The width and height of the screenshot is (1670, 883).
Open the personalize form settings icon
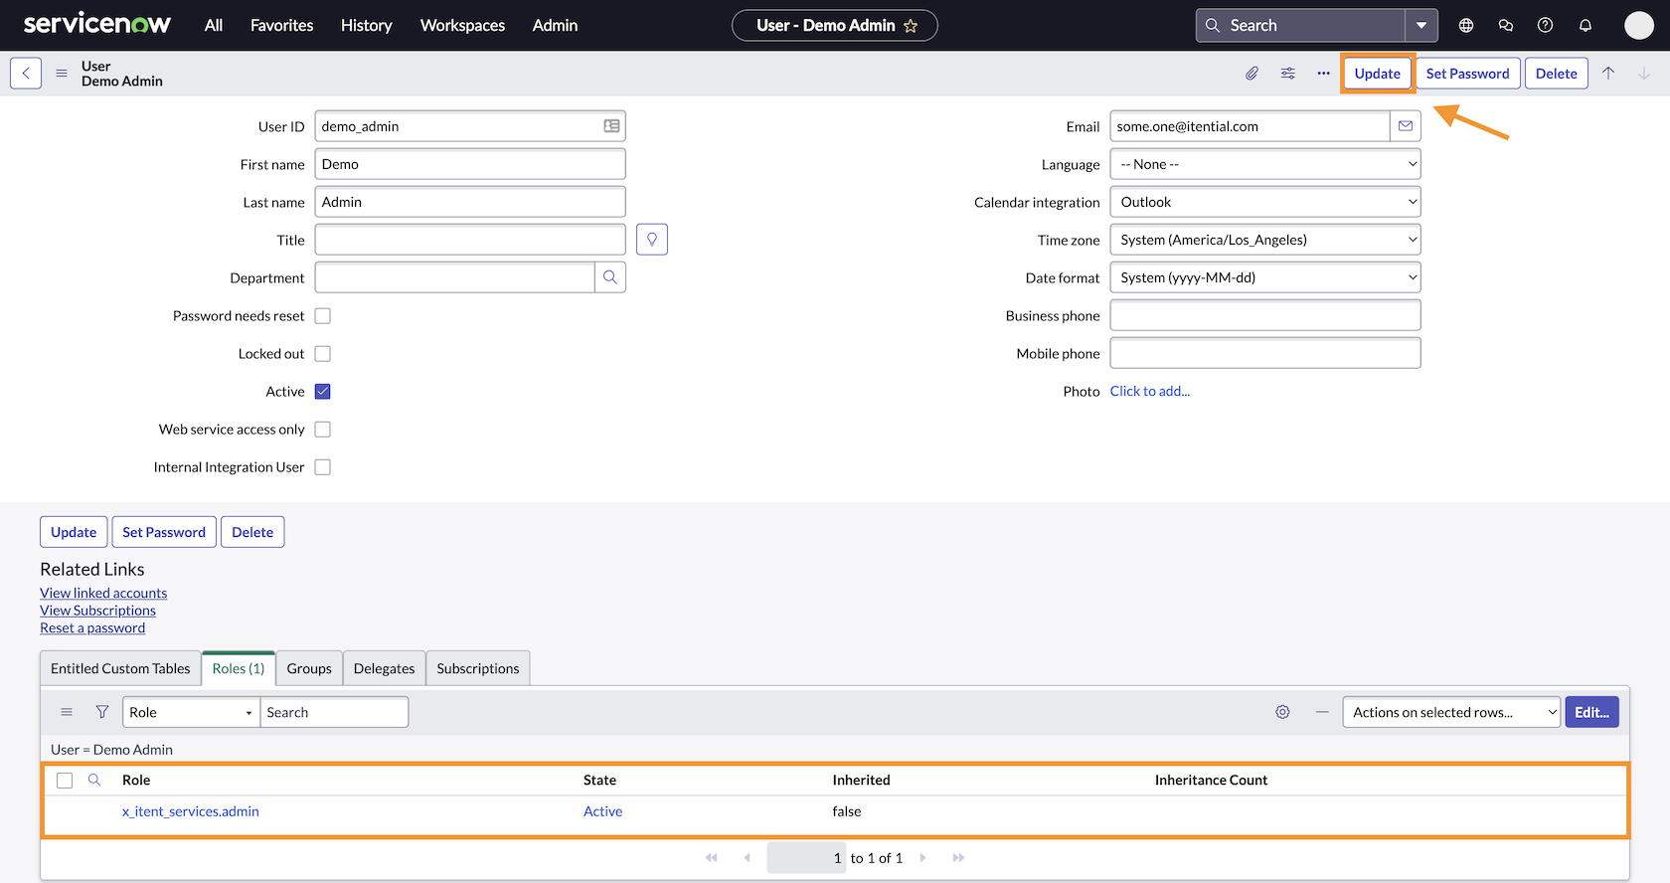point(1287,74)
